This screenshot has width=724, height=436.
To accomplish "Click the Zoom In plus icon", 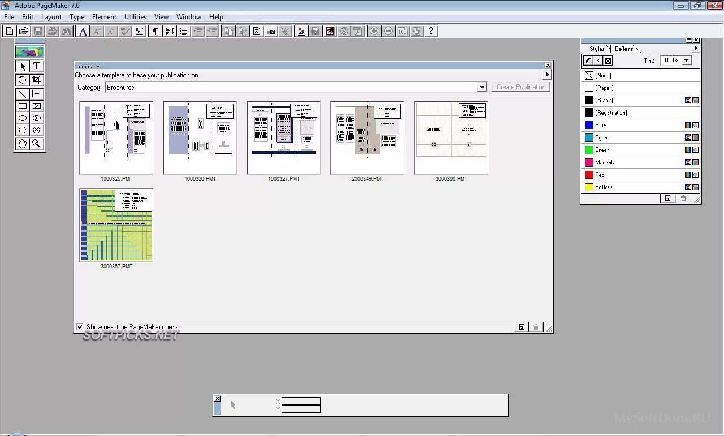I will [x=374, y=31].
